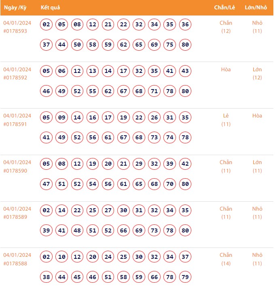Viewport: 275px width, 288px height.
Task: Click "Lớn (12)" result of draw #0178592
Action: click(x=257, y=73)
